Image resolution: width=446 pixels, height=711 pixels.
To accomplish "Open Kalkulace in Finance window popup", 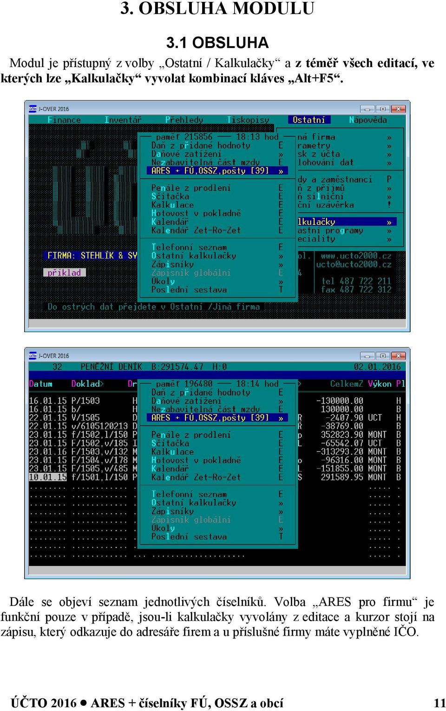I will click(x=172, y=205).
